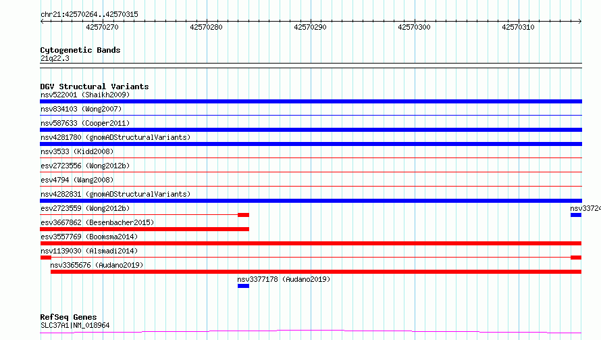The image size is (601, 340).
Task: Open SLC37A1|NM_018964 gene label
Action: 75,325
